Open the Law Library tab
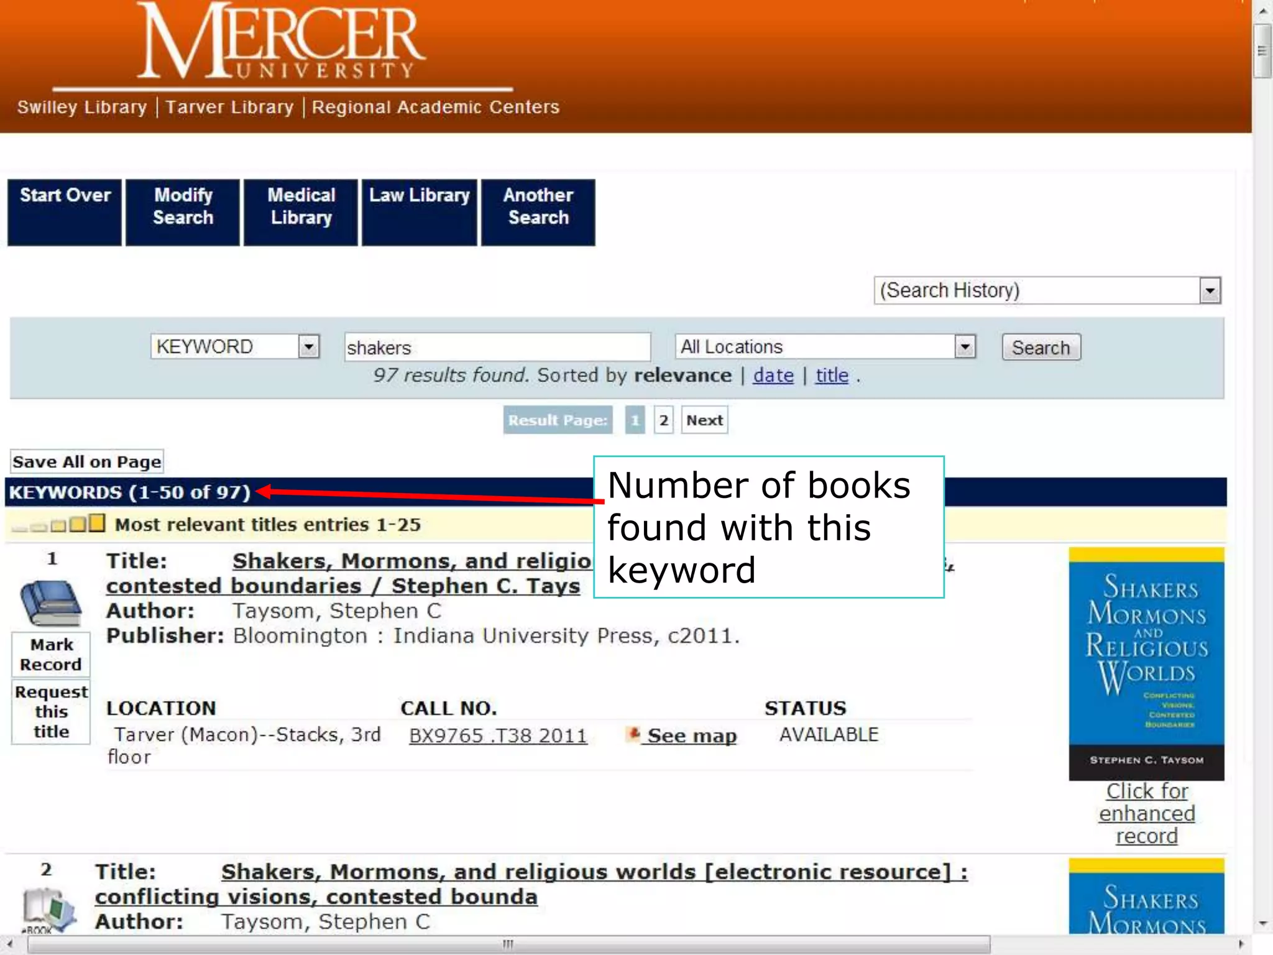 pos(420,213)
